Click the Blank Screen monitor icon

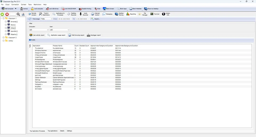point(104,8)
